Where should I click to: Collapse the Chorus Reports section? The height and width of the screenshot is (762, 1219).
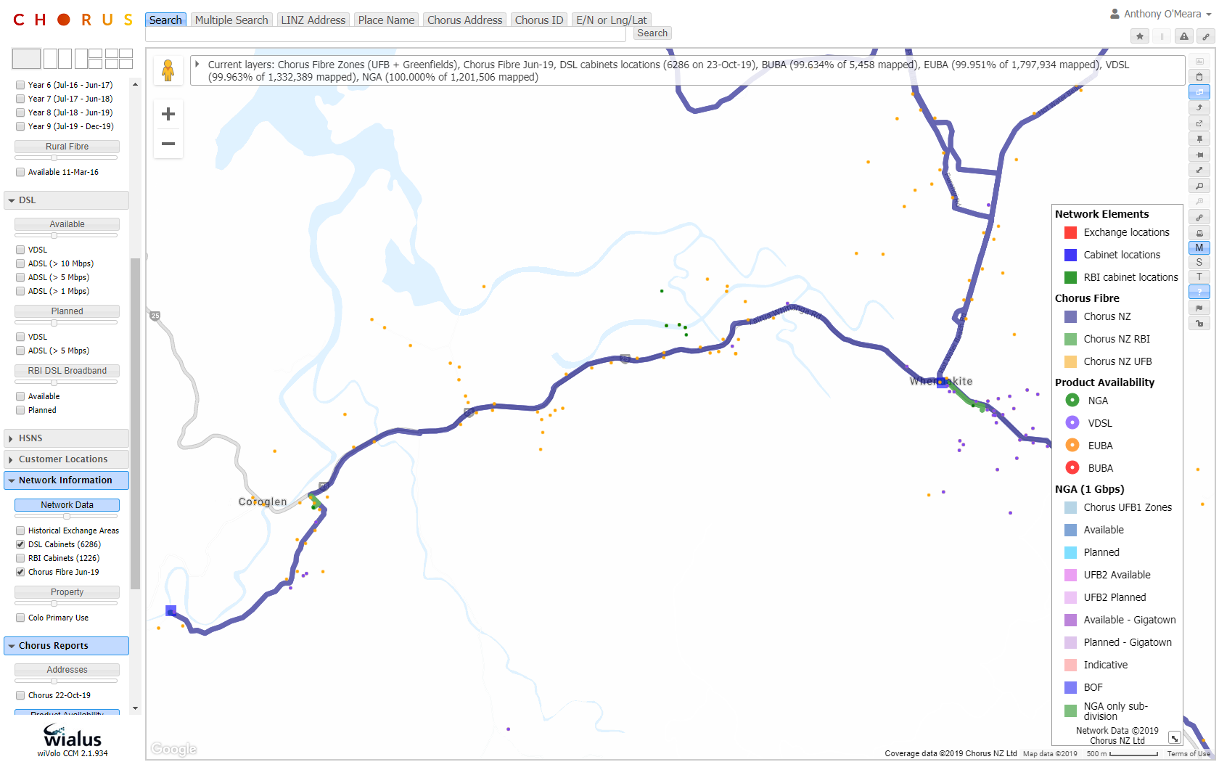pos(67,646)
